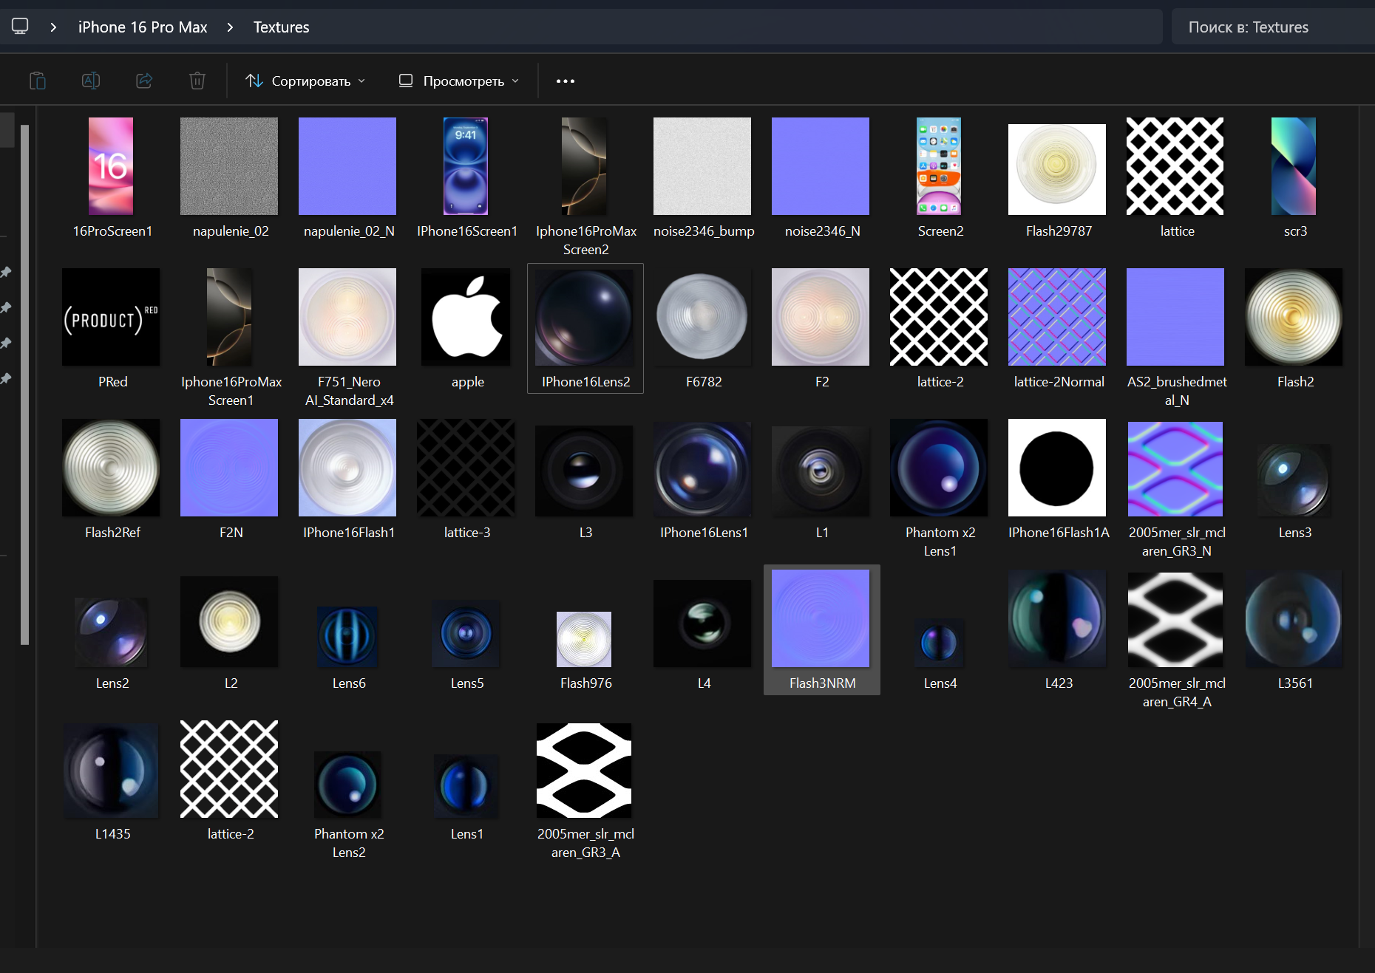Click the Delete trash can icon
The image size is (1375, 973).
[197, 81]
